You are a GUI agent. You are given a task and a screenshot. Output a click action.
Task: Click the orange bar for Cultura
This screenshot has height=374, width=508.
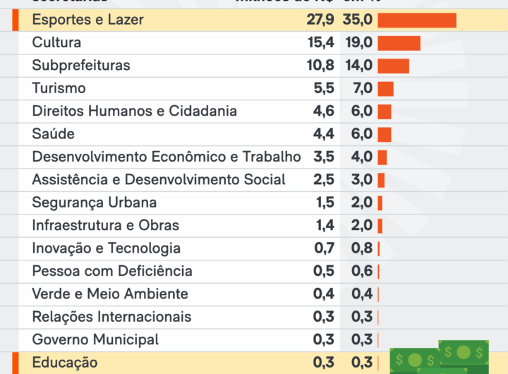399,43
